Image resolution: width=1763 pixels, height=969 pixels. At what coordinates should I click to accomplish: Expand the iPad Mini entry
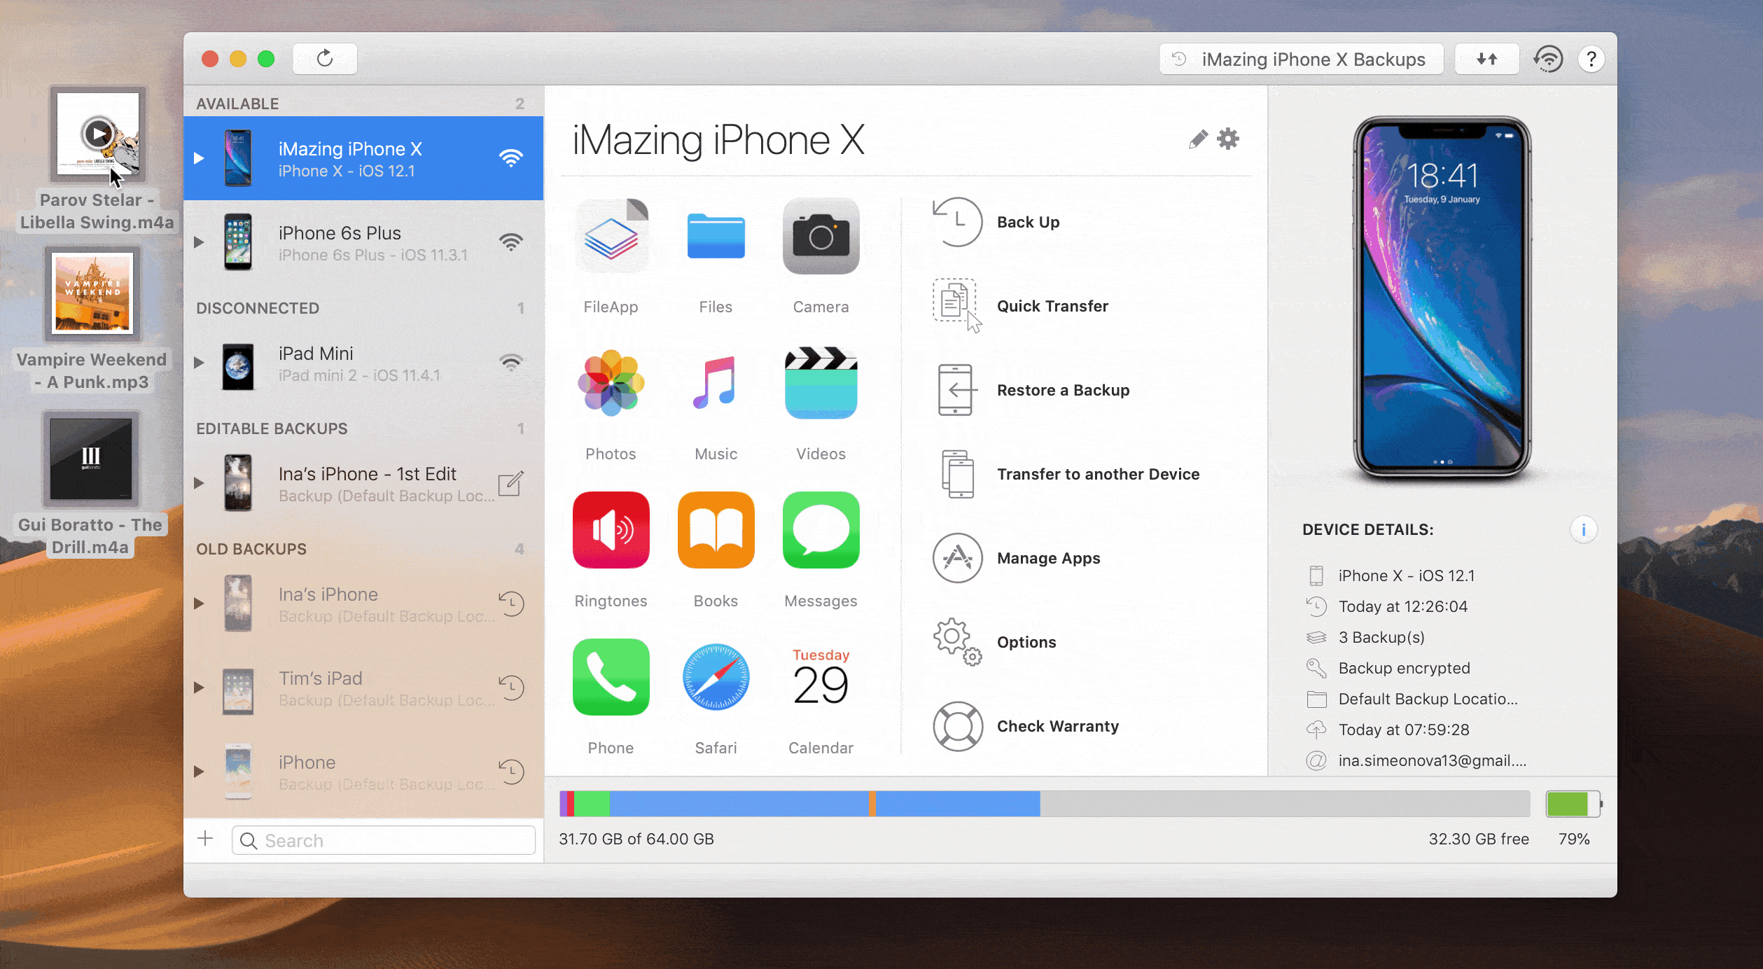[200, 364]
